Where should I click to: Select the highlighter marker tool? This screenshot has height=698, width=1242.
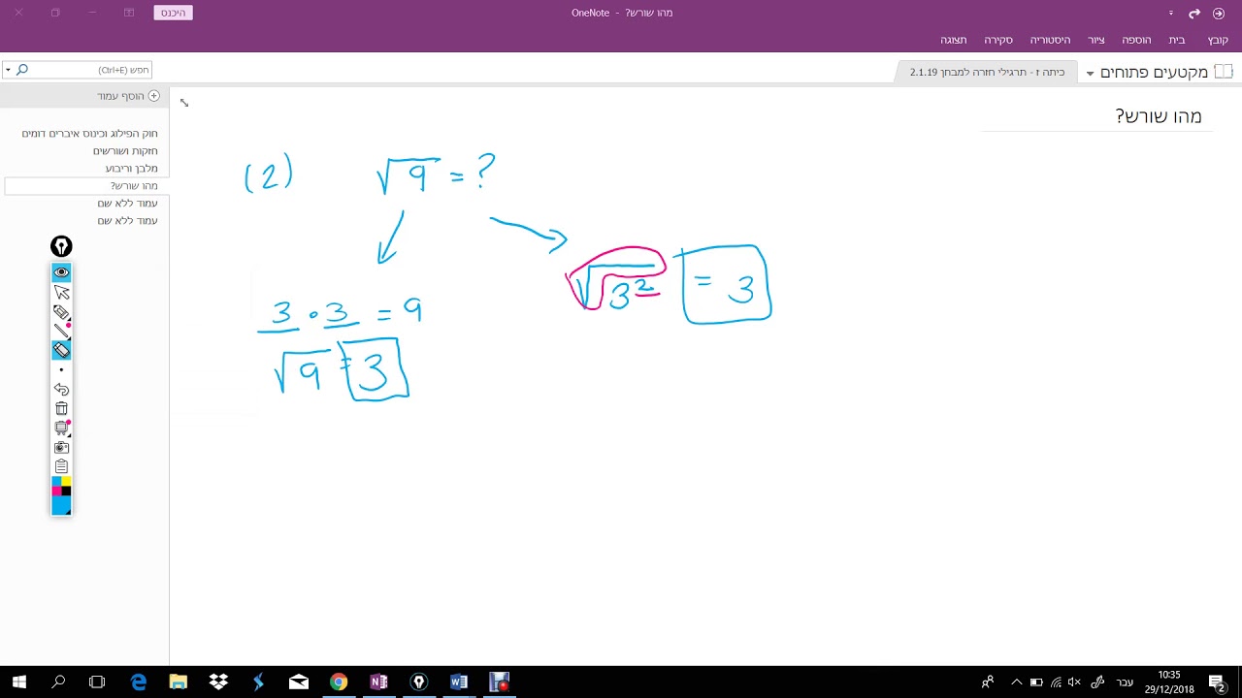tap(61, 311)
